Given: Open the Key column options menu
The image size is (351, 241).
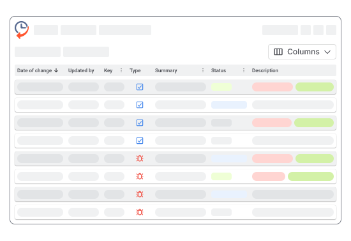Looking at the screenshot, I should click(121, 70).
